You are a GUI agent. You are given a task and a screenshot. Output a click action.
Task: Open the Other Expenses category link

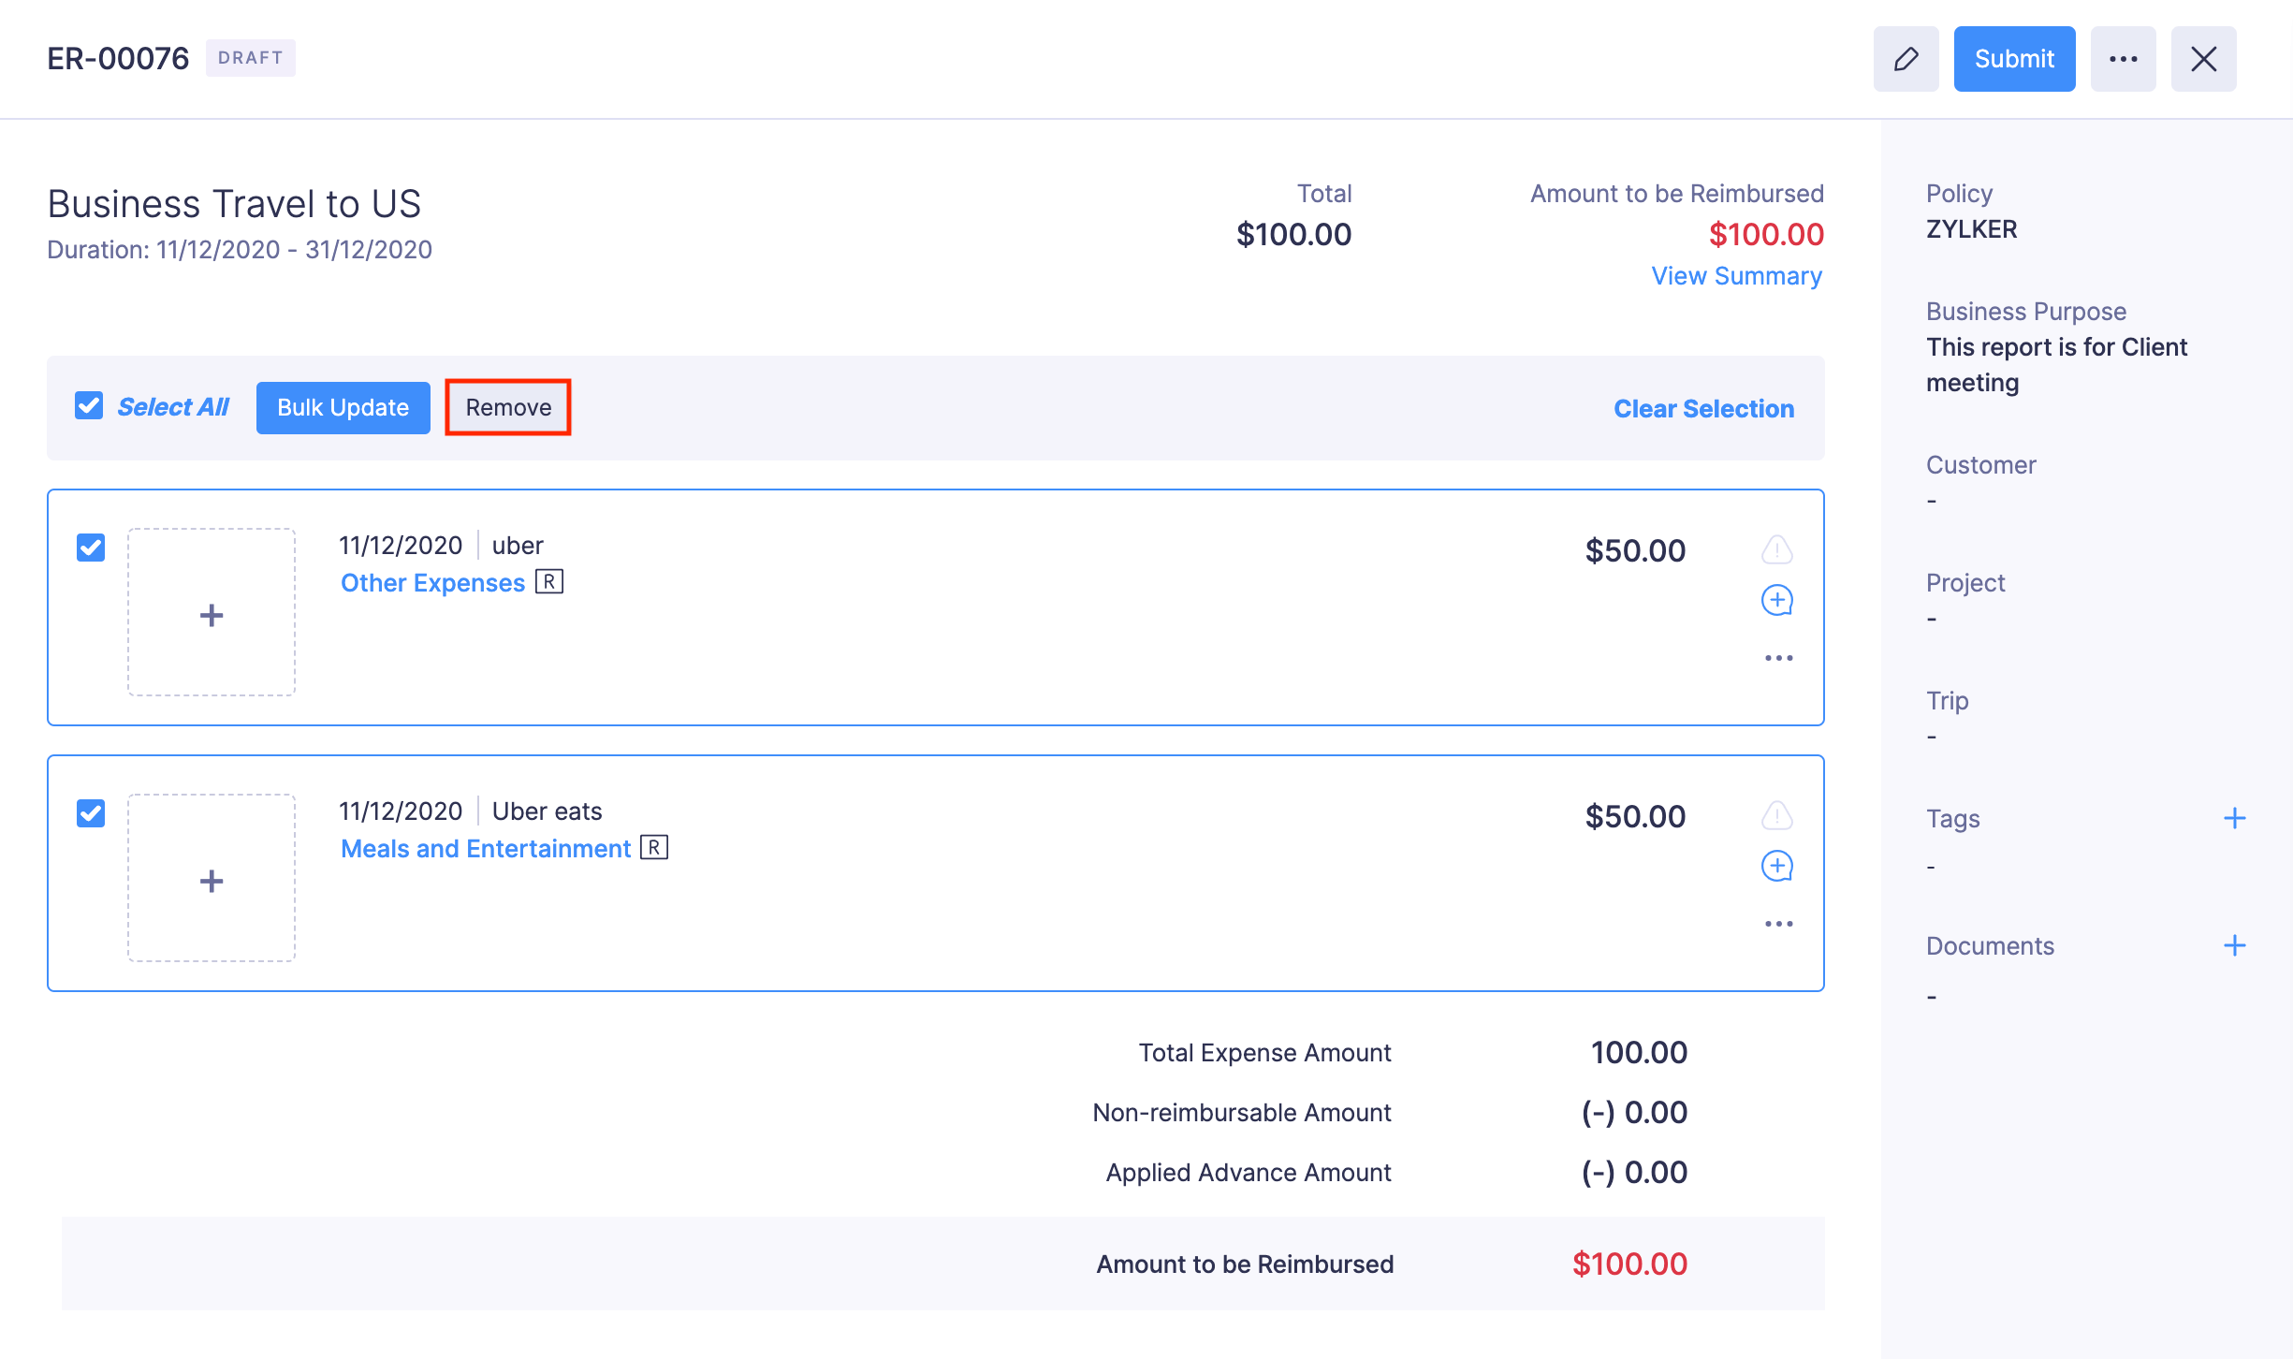pyautogui.click(x=432, y=582)
